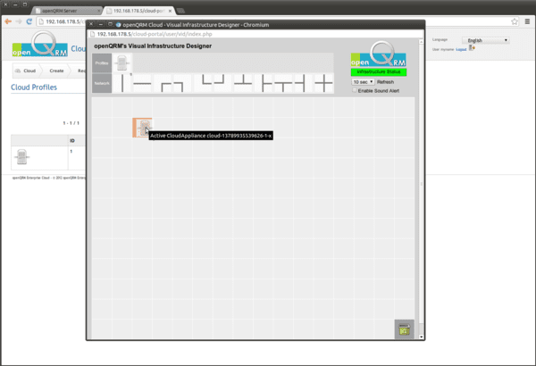Switch to the 192.168.178.5/cloud-portal tab
536x366 pixels.
(x=139, y=11)
